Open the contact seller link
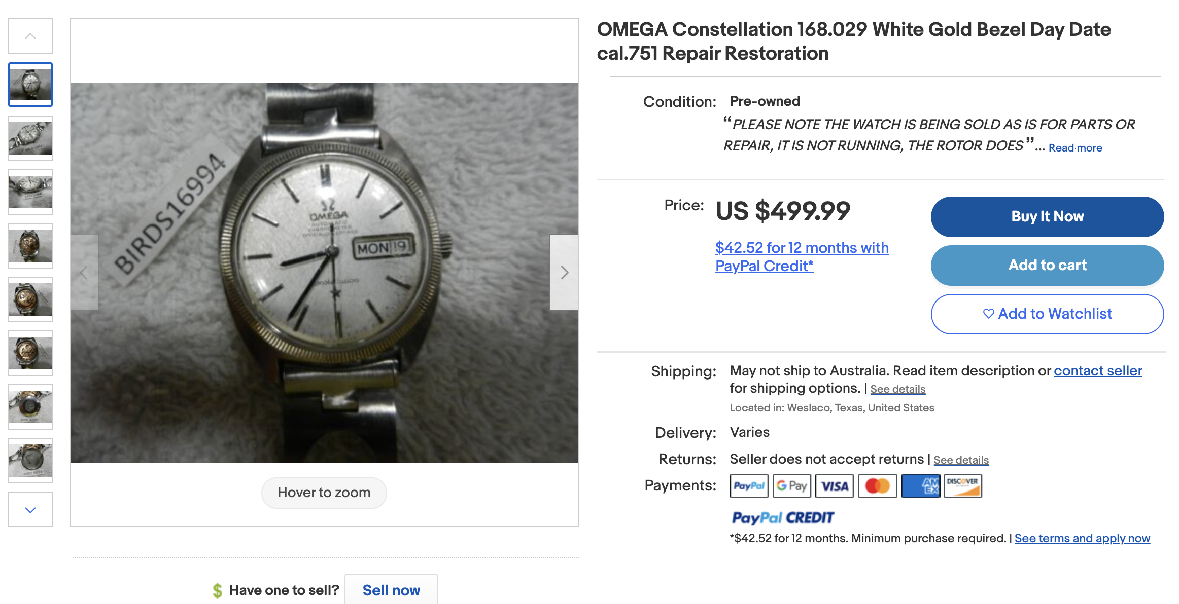The image size is (1179, 604). click(x=1098, y=371)
